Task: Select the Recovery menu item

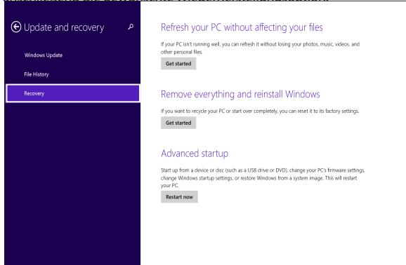Action: point(73,93)
